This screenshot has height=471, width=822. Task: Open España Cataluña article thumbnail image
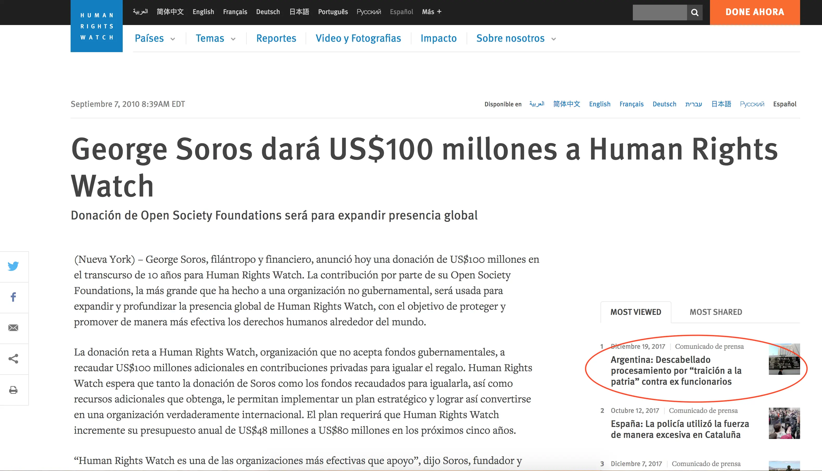(x=784, y=423)
